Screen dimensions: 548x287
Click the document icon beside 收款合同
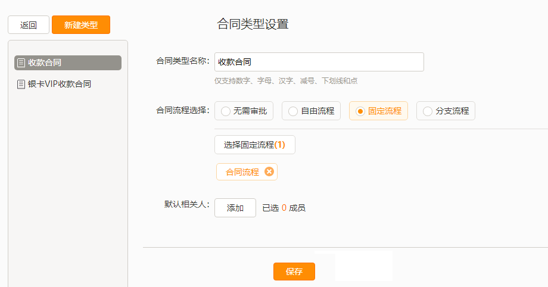(21, 63)
